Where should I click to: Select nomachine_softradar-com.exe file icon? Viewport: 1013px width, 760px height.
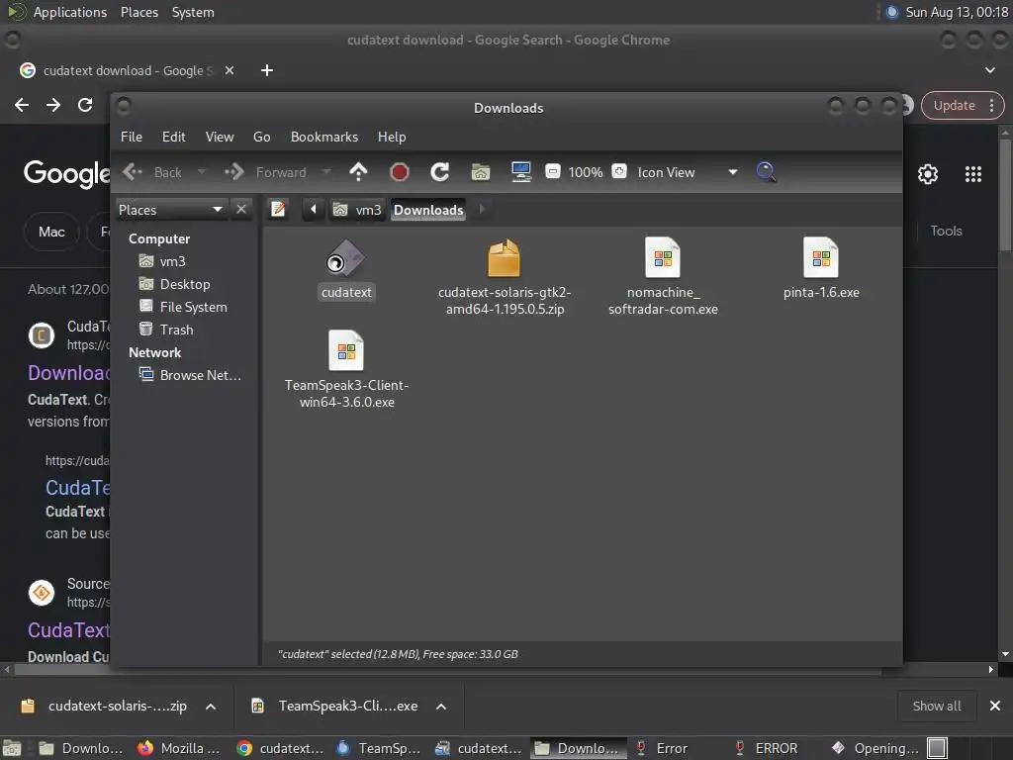click(663, 257)
